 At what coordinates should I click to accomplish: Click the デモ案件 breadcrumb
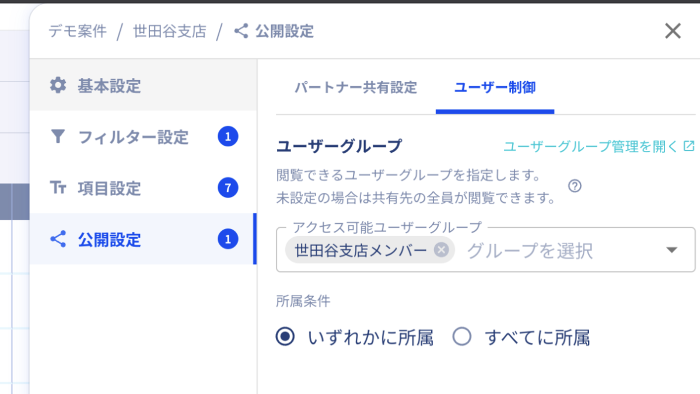coord(78,31)
